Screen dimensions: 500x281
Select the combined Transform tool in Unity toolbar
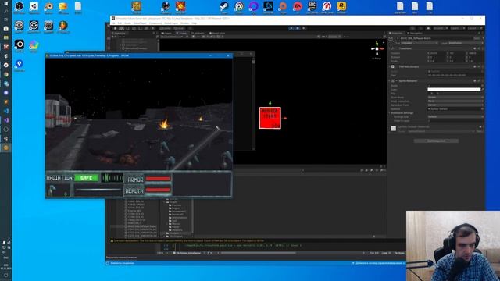tap(146, 28)
